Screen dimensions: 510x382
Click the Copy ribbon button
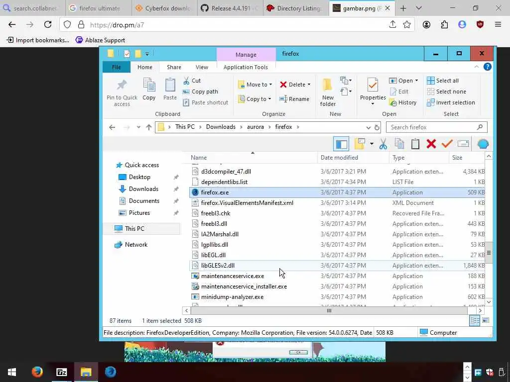coord(149,89)
